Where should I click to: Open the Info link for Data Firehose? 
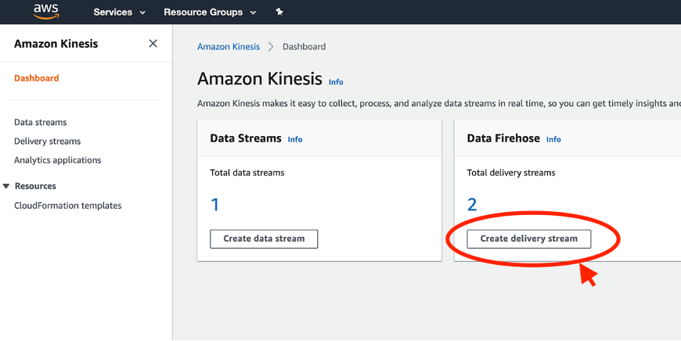553,139
